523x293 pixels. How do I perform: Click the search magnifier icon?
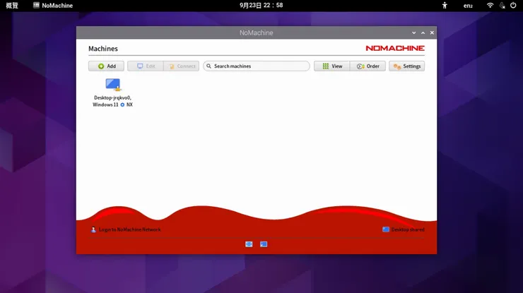pyautogui.click(x=208, y=66)
